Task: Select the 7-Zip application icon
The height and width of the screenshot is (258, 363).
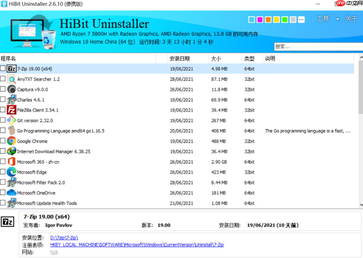Action: [11, 68]
